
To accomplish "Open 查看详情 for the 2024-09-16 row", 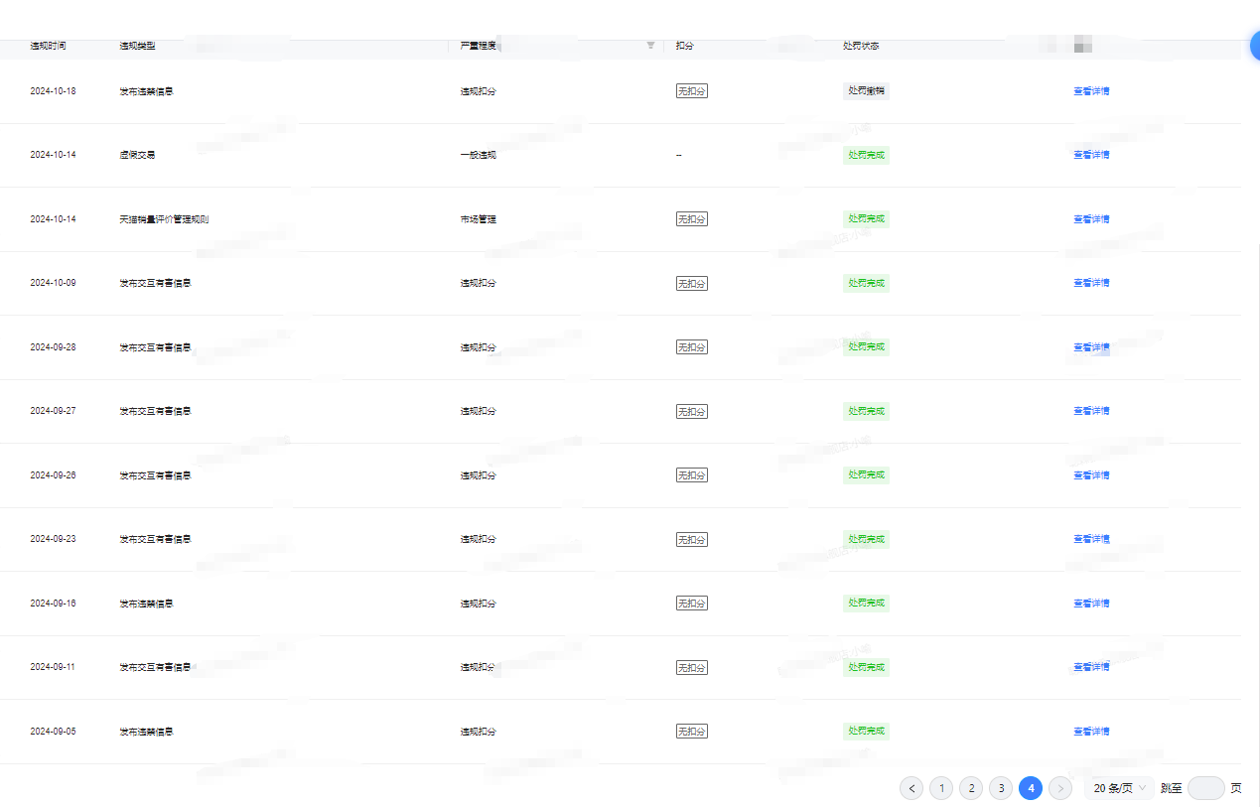I will (1091, 604).
